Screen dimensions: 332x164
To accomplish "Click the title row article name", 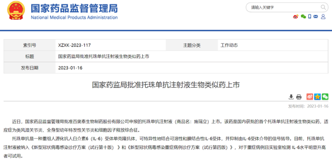I will (x=104, y=56).
